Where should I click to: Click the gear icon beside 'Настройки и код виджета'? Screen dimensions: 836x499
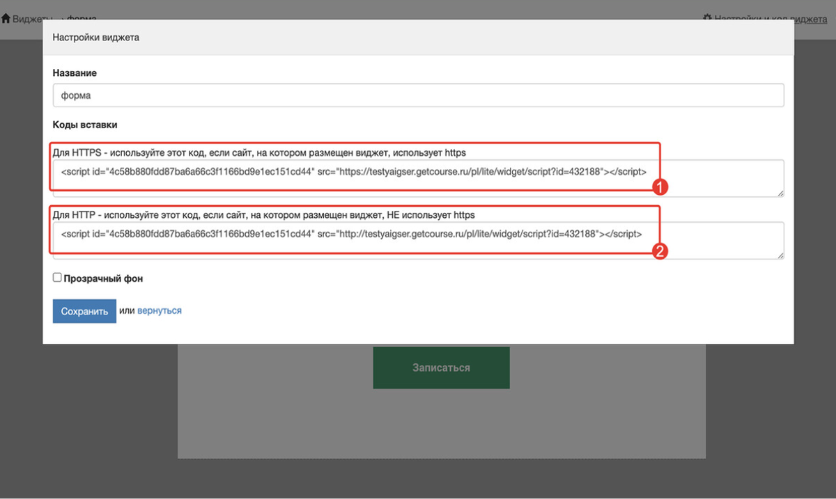tap(707, 19)
